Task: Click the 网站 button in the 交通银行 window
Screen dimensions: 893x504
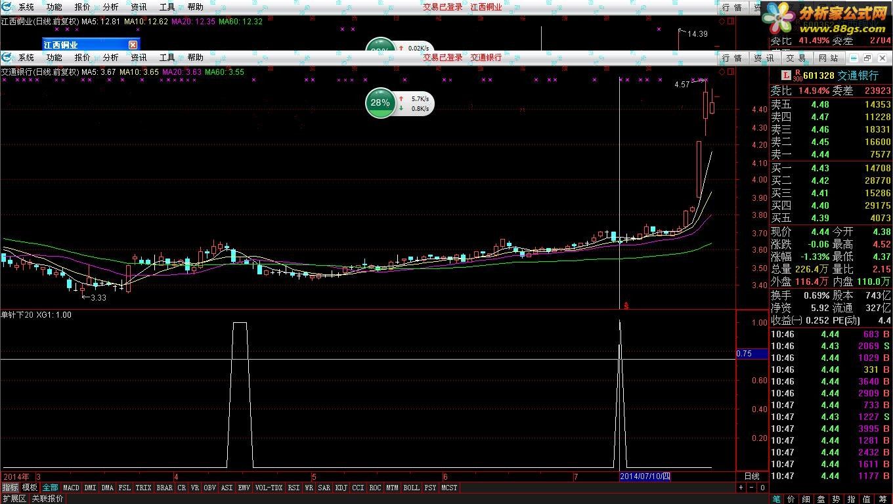Action: pos(828,58)
